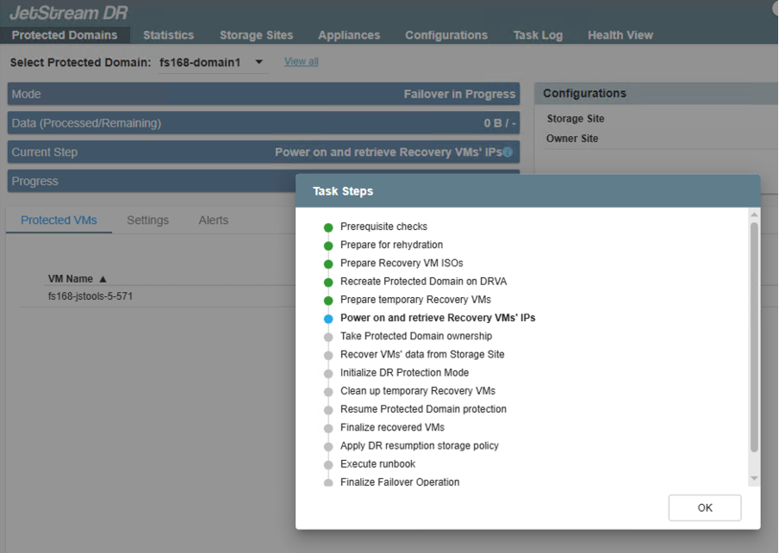Screen dimensions: 779x553
Task: Open the Health View tab
Action: coord(620,35)
